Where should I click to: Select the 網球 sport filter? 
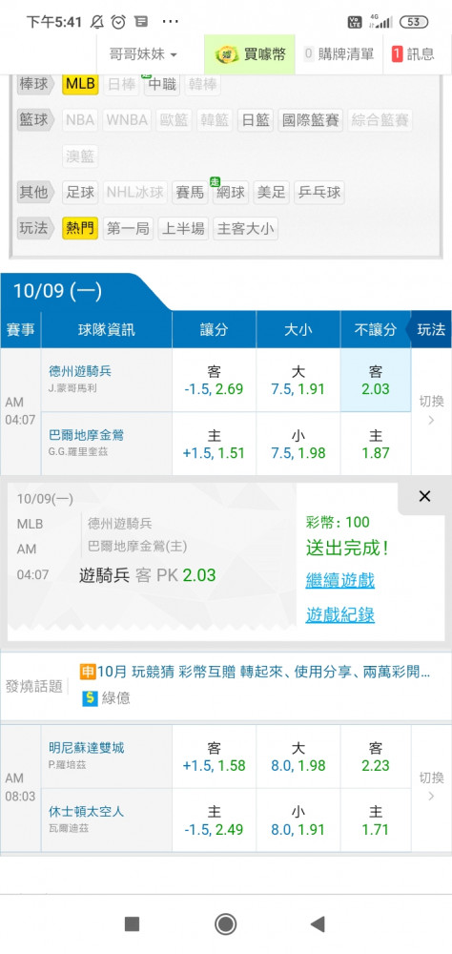tap(231, 193)
